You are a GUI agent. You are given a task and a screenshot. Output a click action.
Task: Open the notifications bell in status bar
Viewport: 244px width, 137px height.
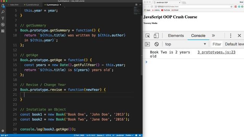pos(140,135)
